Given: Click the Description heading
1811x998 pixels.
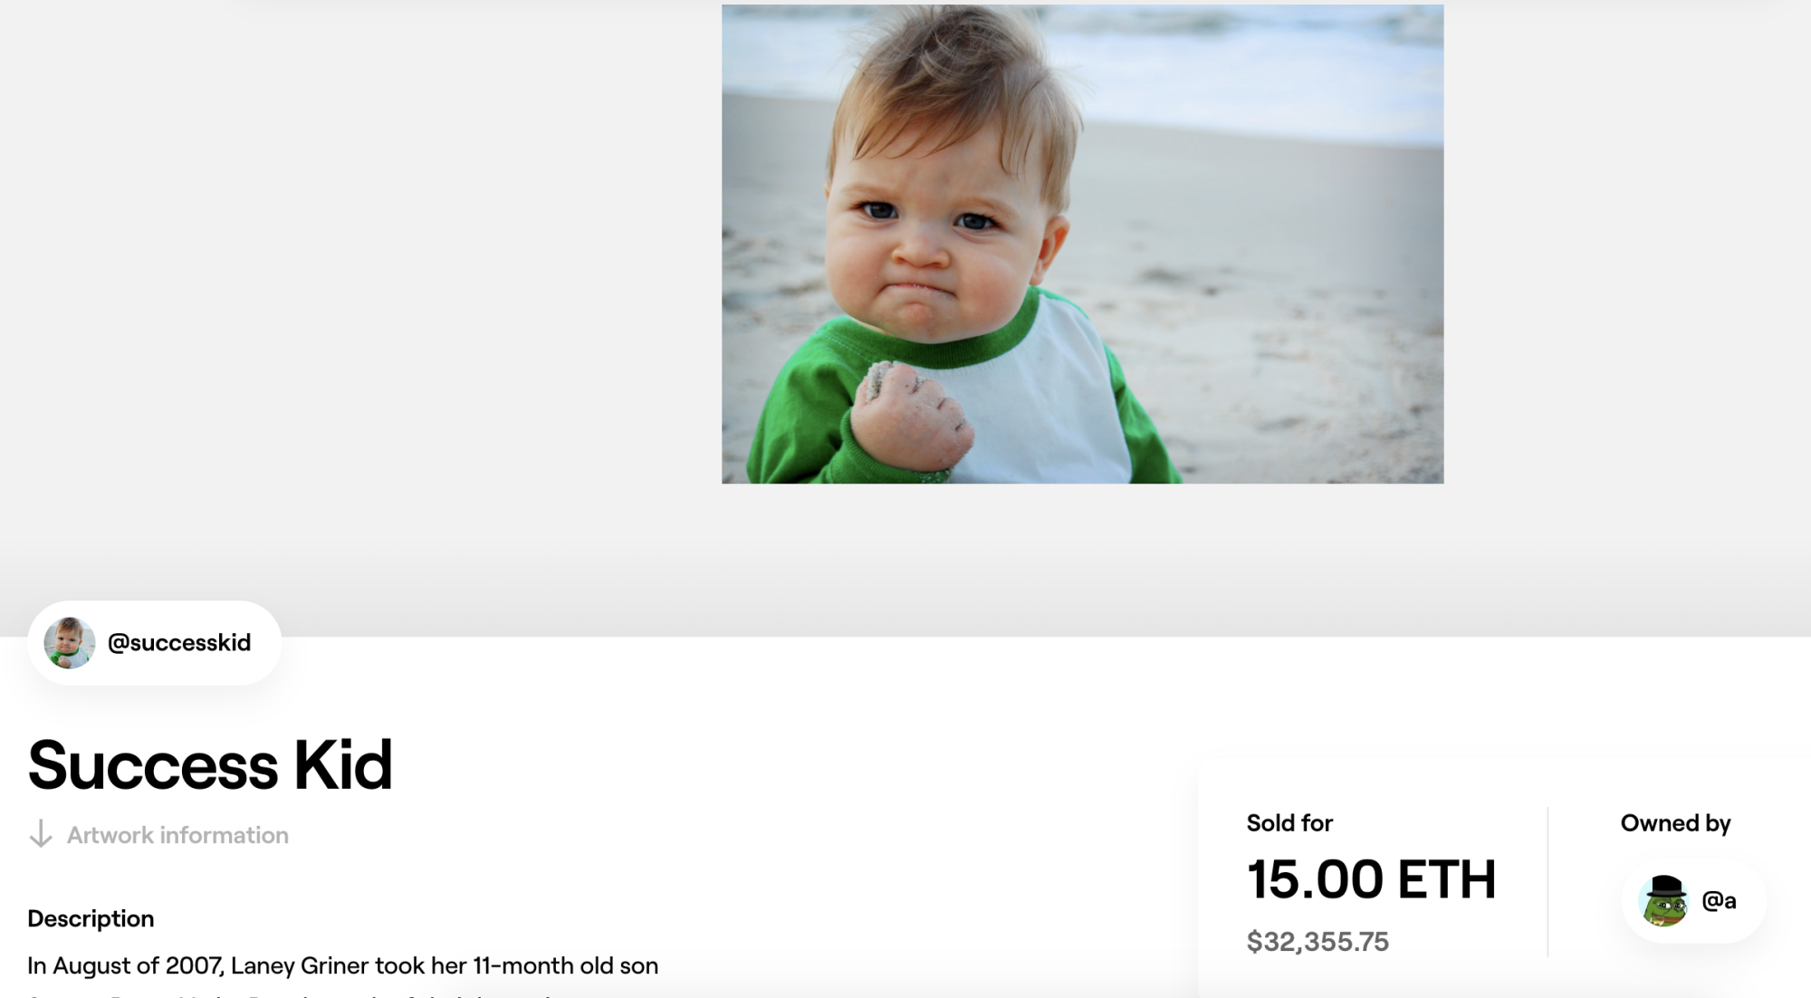Looking at the screenshot, I should pos(91,918).
